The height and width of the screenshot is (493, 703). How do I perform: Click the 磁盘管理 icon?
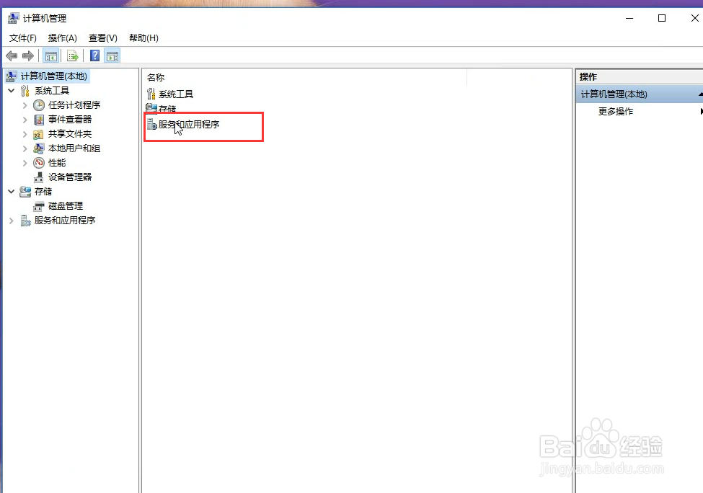point(39,206)
